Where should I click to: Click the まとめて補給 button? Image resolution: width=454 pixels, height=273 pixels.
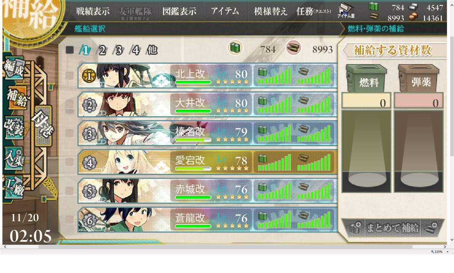(392, 228)
